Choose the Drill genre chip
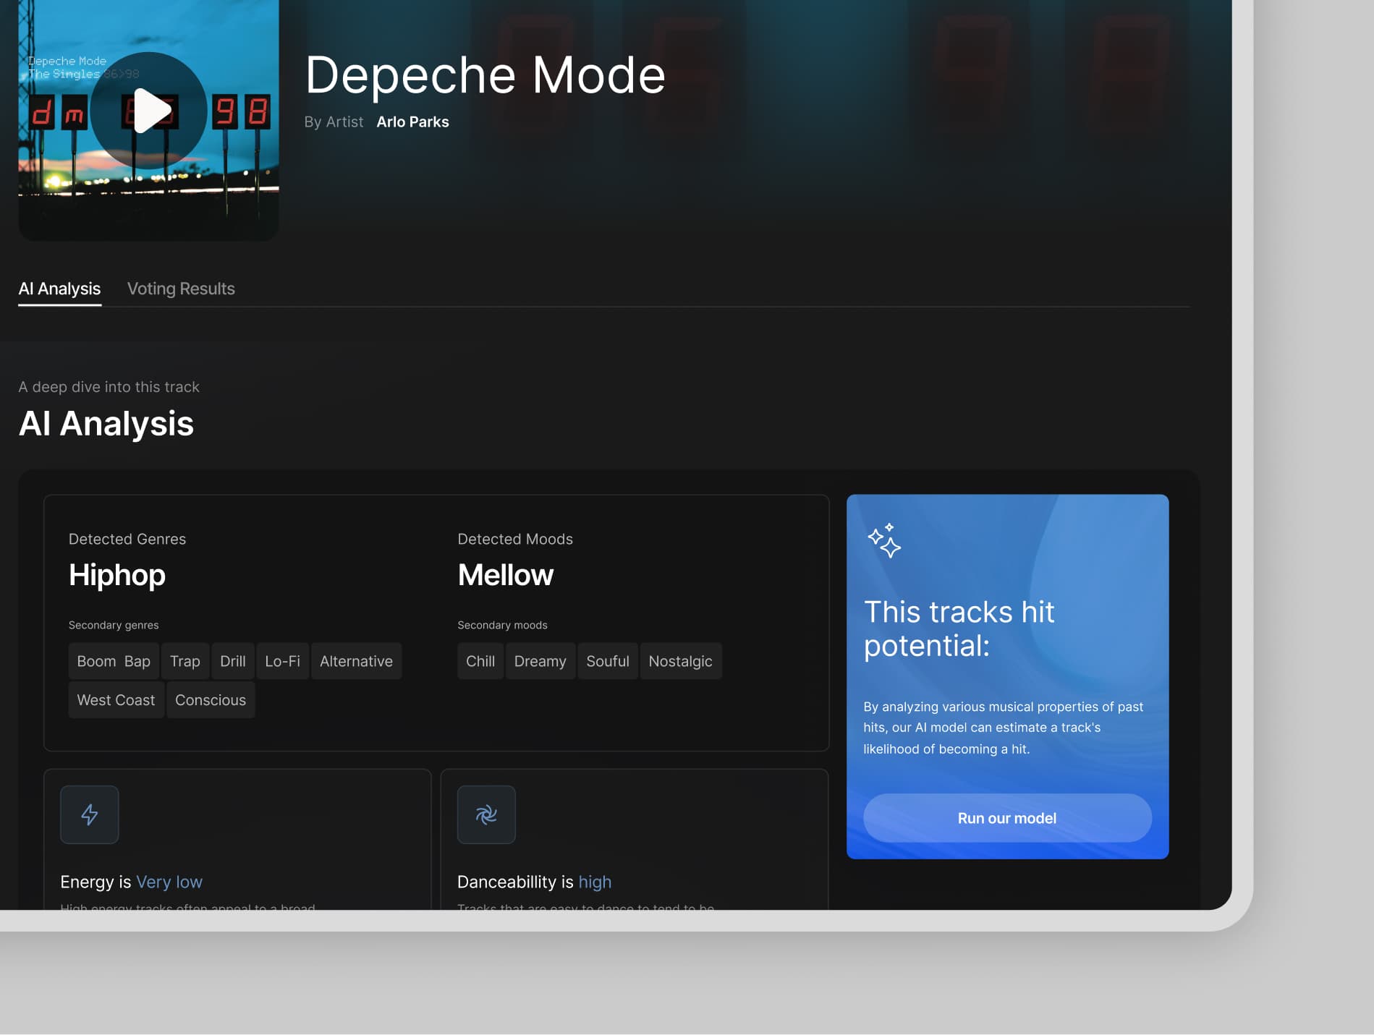Screen dimensions: 1374x1035 233,661
